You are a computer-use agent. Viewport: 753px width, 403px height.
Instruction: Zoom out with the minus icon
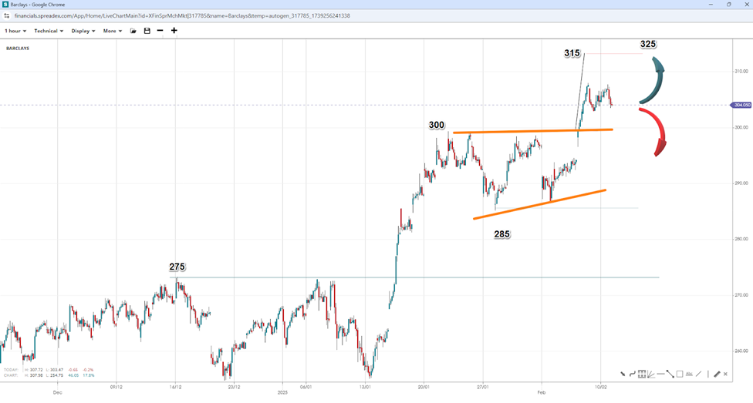[x=160, y=31]
